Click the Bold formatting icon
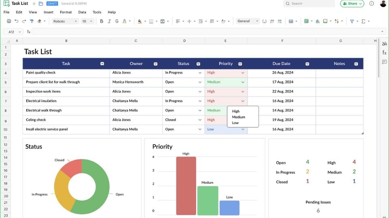Viewport: 389px width, 218px height. (102, 21)
